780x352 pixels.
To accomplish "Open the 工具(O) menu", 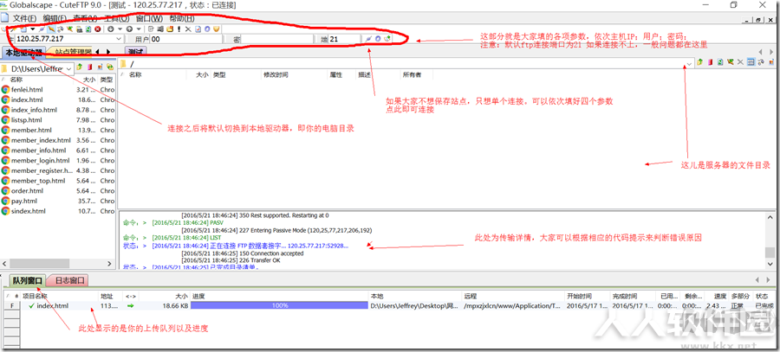I will point(117,18).
